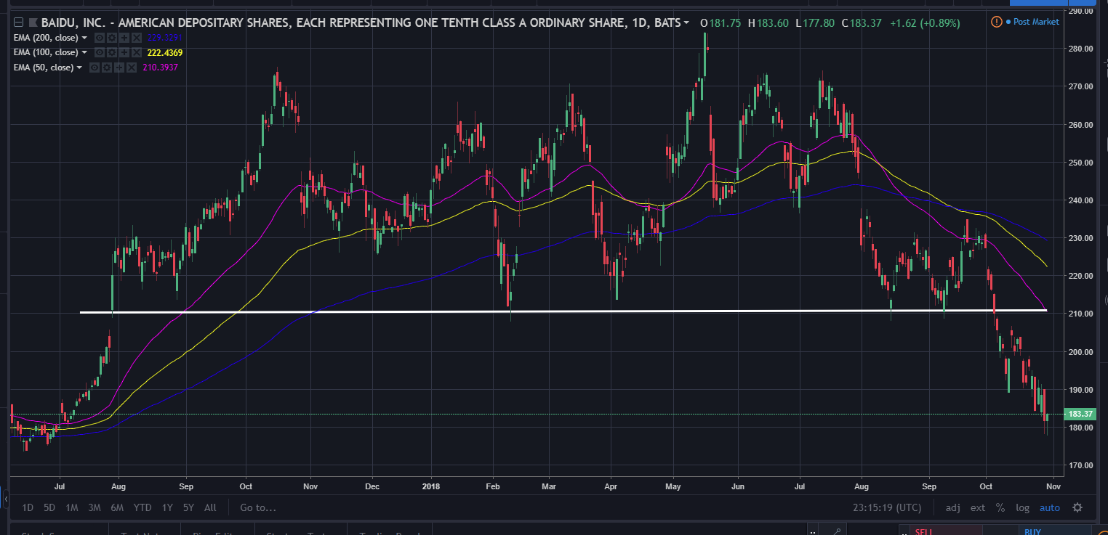The image size is (1108, 535).
Task: Set the chart range to 1D
Action: (28, 507)
